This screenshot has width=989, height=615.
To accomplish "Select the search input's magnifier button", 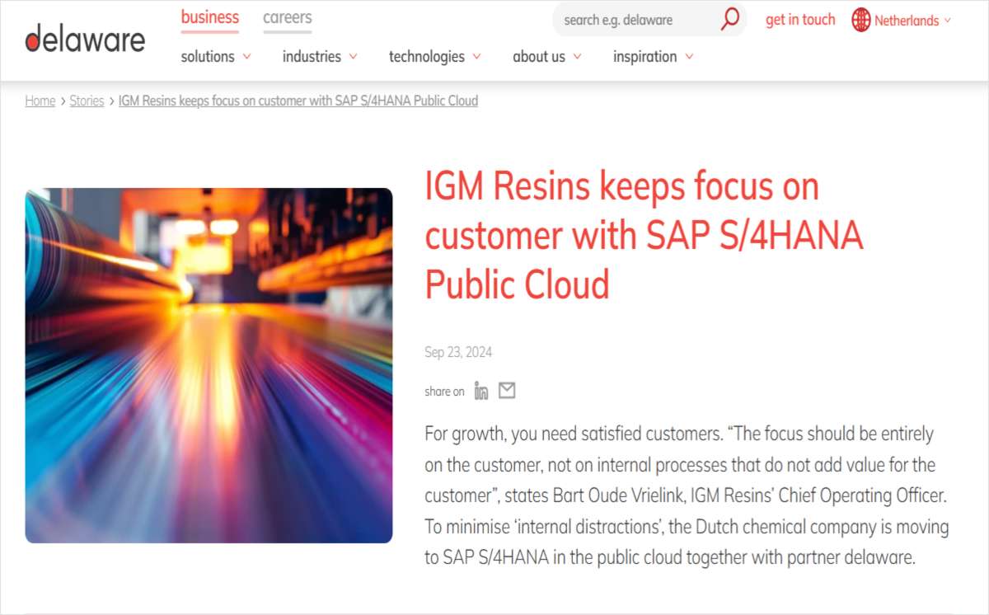I will coord(730,19).
